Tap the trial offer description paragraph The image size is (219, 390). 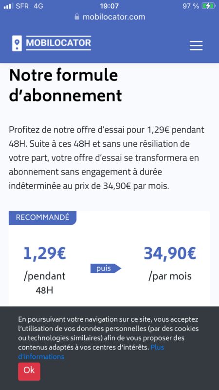pos(107,158)
